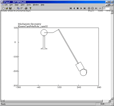
Task: Jump to the first page
Action: [x=71, y=8]
